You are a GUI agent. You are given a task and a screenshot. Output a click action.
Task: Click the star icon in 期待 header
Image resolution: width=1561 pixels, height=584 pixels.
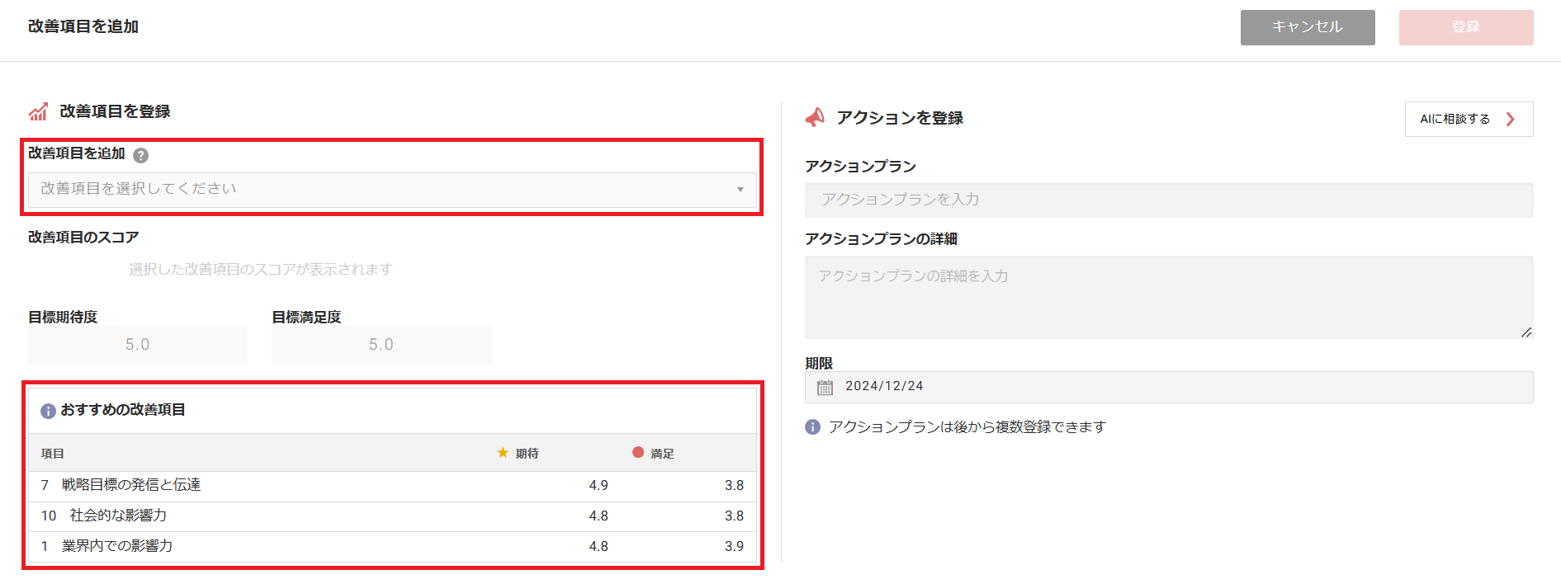[503, 453]
